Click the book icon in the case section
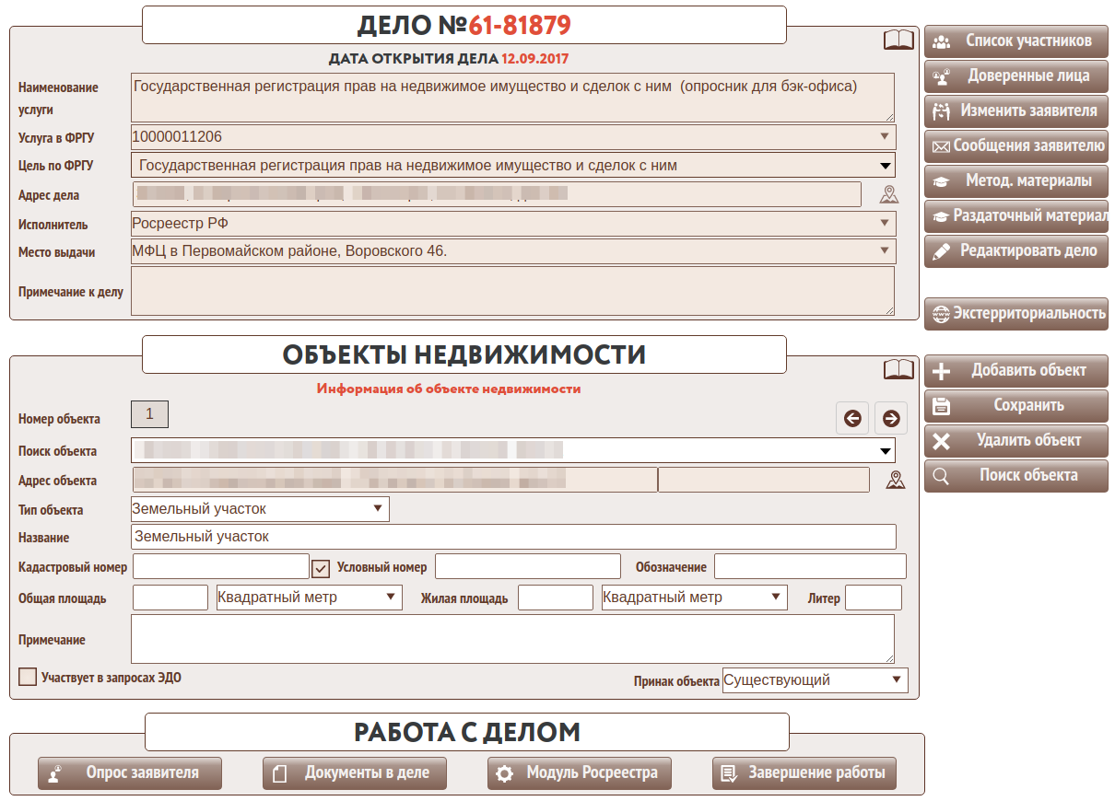Image resolution: width=1115 pixels, height=801 pixels. (x=898, y=40)
